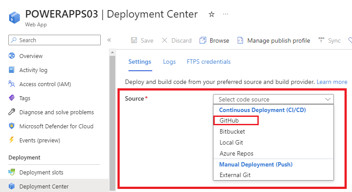Click the favorite star icon beside title

click(211, 14)
